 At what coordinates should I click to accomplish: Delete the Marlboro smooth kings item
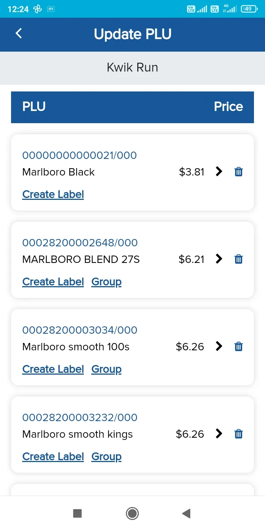(239, 434)
